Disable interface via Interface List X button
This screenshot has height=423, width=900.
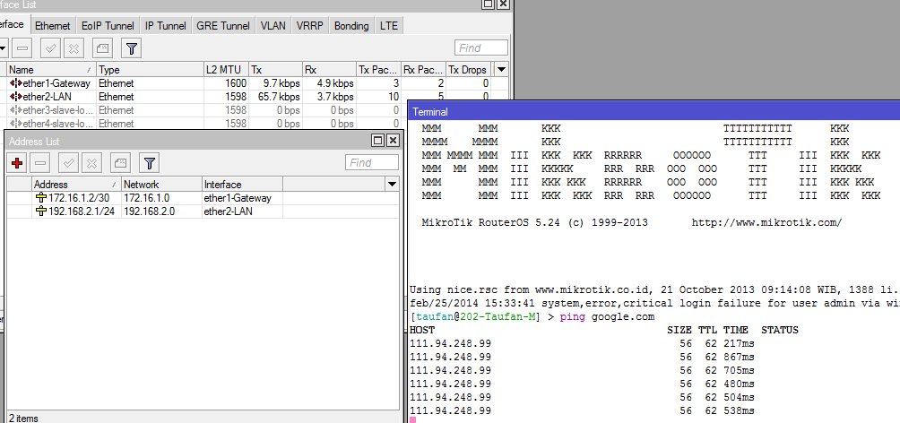[74, 48]
